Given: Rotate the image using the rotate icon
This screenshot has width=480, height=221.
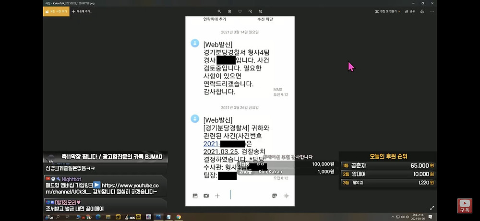Looking at the screenshot, I should [250, 12].
